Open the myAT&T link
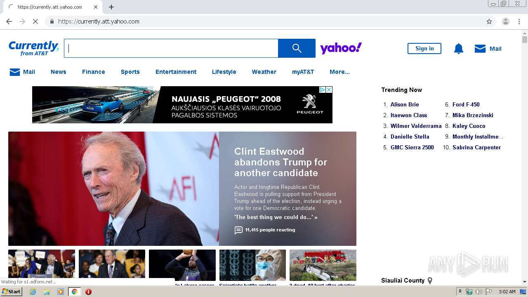This screenshot has height=297, width=528. tap(303, 72)
